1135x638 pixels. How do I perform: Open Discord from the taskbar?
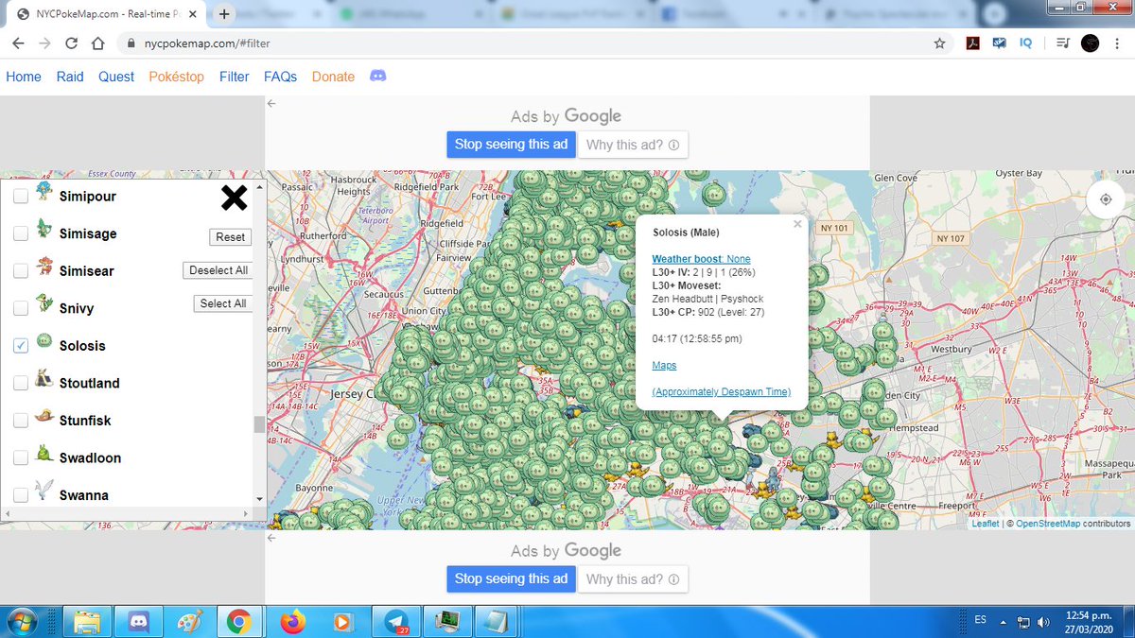(x=136, y=621)
